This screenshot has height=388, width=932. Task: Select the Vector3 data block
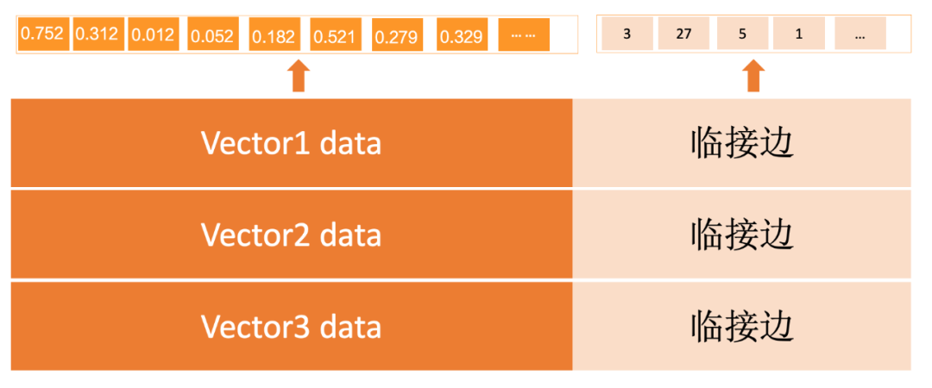pos(292,326)
